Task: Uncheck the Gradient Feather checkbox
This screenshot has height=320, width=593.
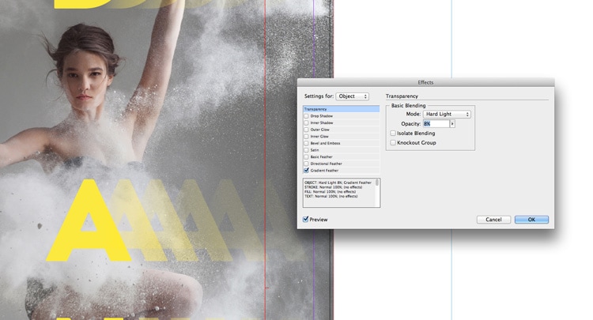Action: pyautogui.click(x=306, y=171)
